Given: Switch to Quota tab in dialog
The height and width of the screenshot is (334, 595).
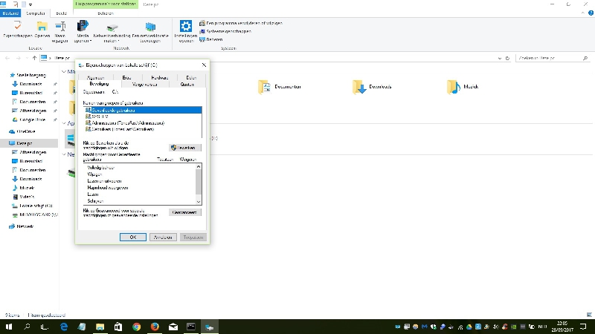Looking at the screenshot, I should (x=187, y=85).
